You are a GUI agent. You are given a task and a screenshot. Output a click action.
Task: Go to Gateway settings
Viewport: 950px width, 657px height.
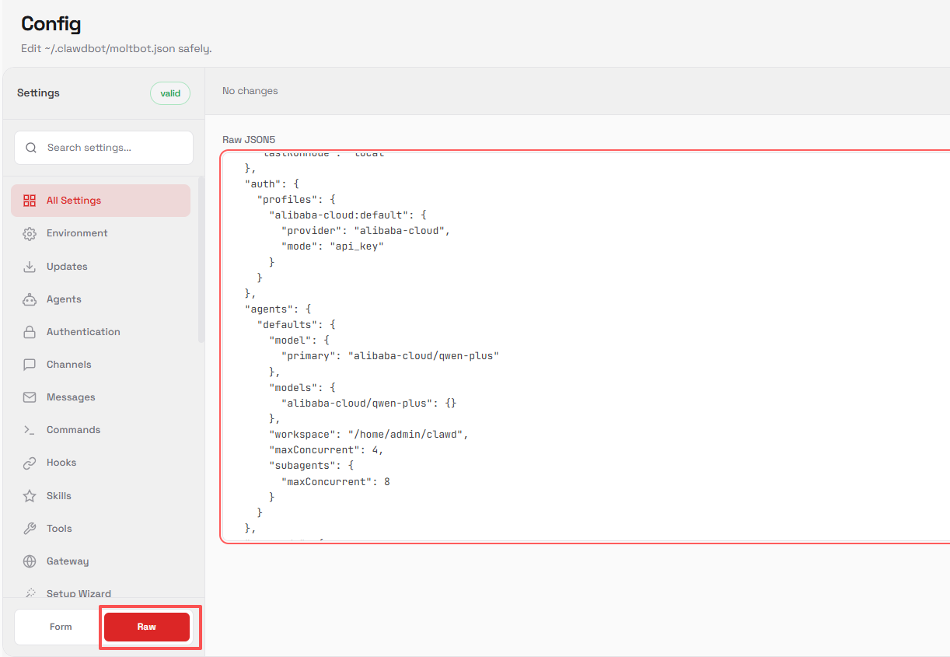(100, 561)
